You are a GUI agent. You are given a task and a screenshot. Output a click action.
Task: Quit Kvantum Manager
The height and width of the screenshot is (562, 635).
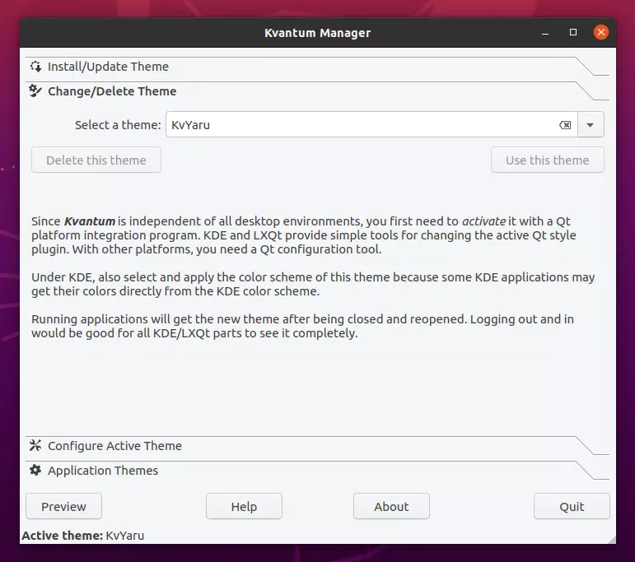[572, 506]
